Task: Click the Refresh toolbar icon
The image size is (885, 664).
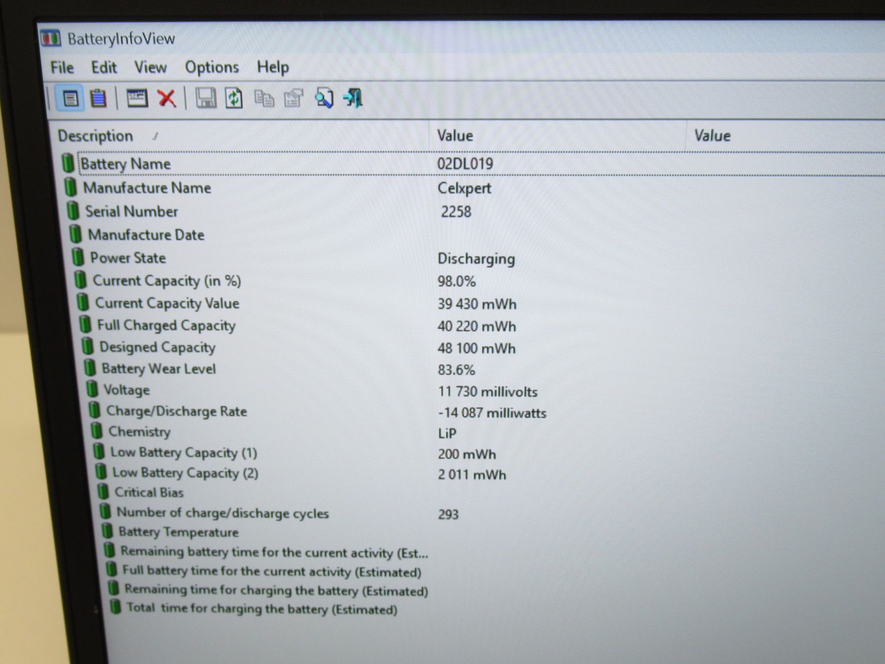Action: click(234, 98)
